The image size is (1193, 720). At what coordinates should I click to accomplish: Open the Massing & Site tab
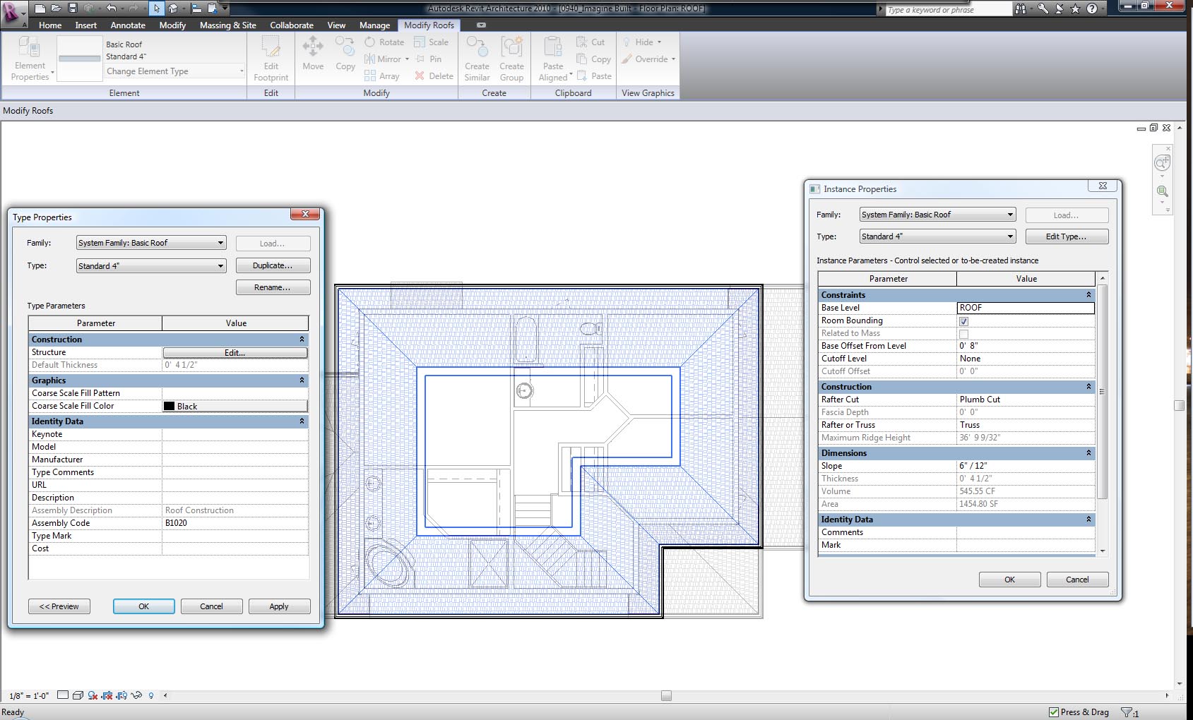click(x=227, y=25)
